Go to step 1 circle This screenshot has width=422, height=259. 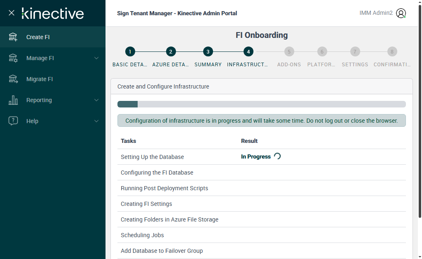pyautogui.click(x=130, y=51)
